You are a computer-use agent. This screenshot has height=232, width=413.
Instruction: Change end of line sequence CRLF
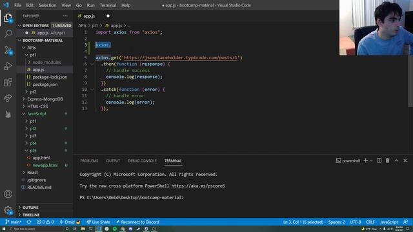[x=370, y=222]
